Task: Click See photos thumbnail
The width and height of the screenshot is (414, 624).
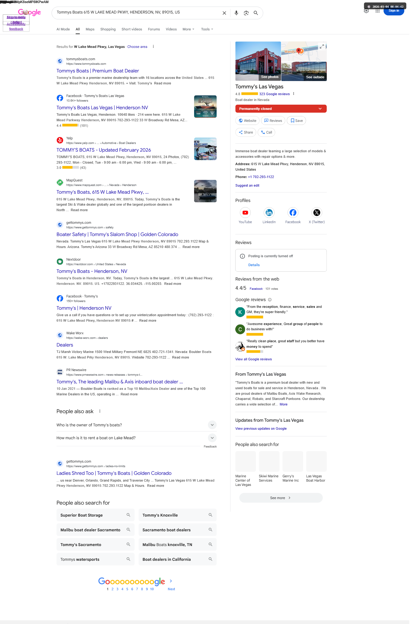Action: point(258,61)
